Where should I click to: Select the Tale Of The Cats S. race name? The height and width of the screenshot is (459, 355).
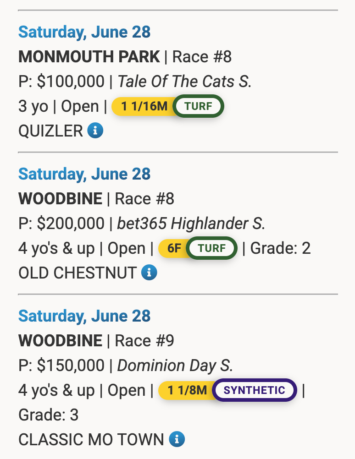(x=184, y=82)
